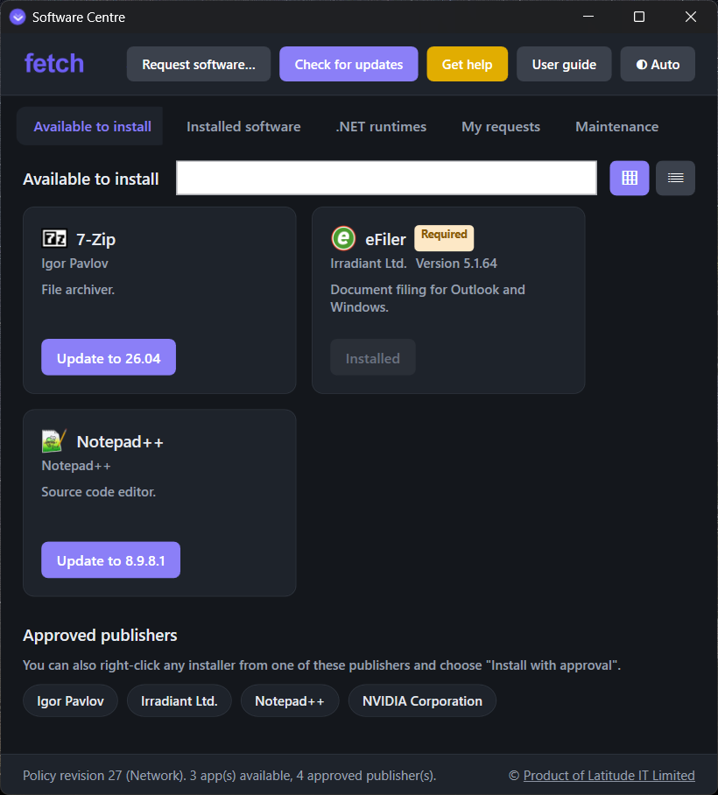Click the "Approved publishers" heading
This screenshot has height=795, width=718.
(x=100, y=636)
